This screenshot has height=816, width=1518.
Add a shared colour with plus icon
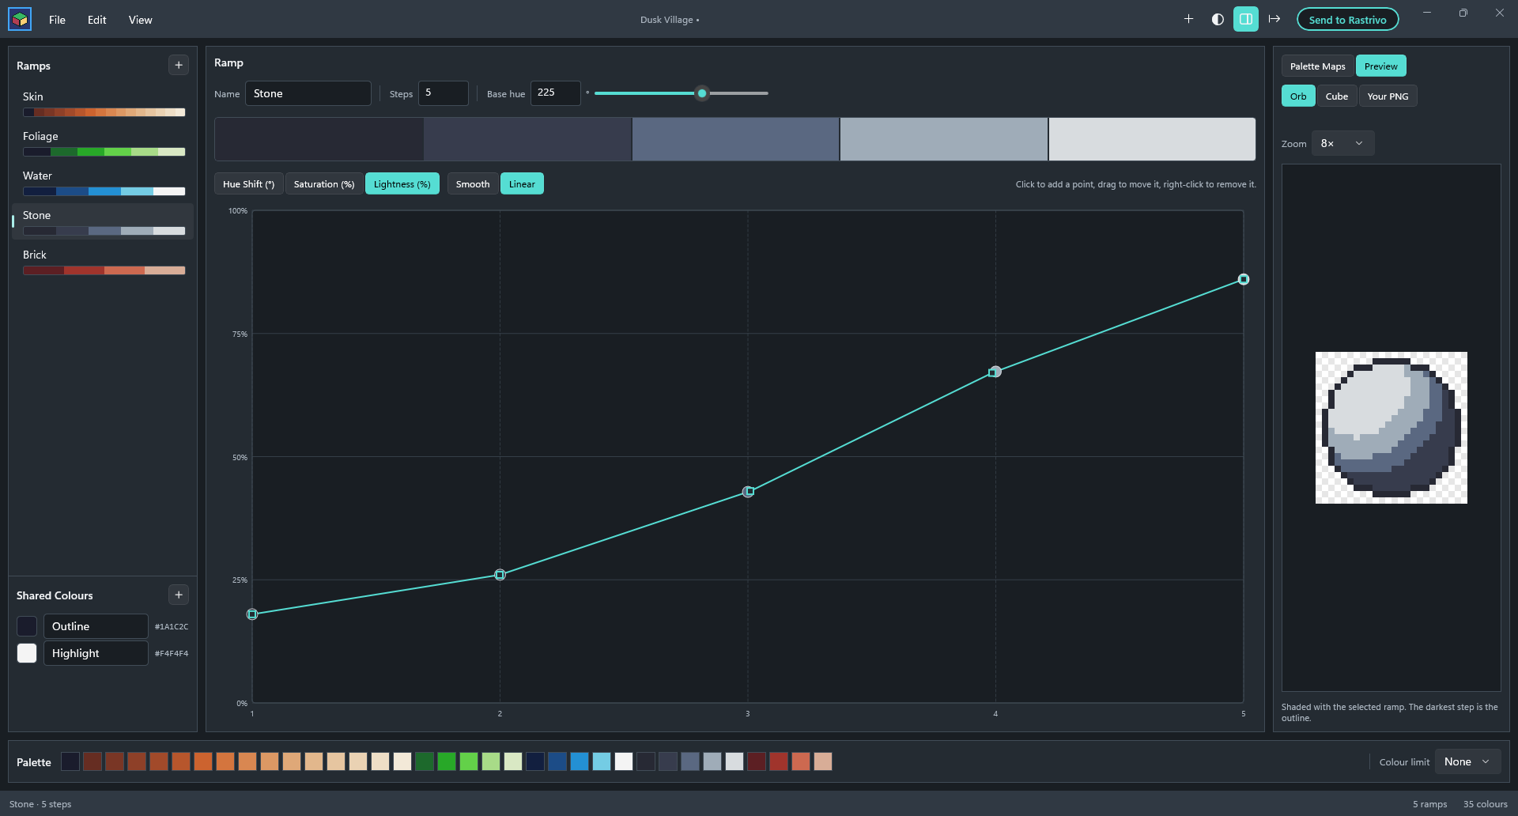click(179, 595)
